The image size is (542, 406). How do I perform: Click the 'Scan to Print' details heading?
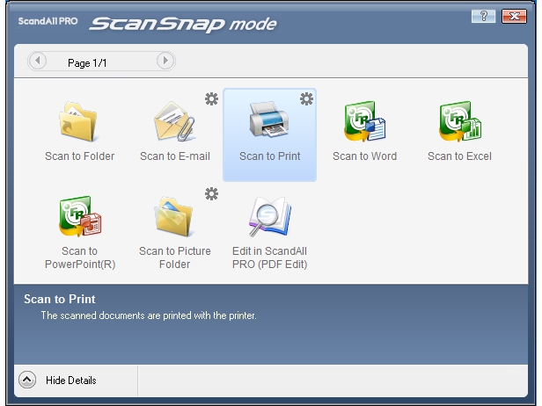point(60,299)
